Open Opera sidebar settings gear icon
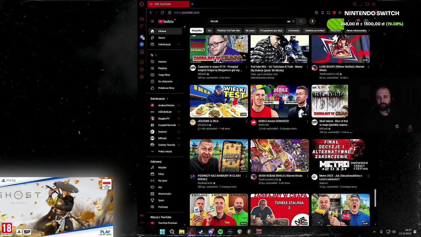Viewport: 421px width, 237px height. (x=142, y=77)
